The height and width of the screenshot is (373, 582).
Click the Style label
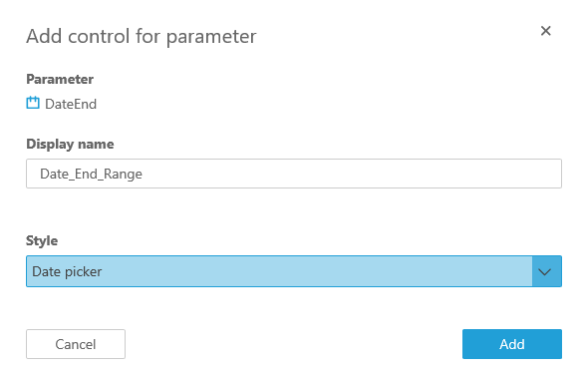coord(42,240)
